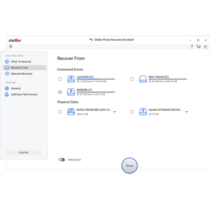
Task: Open the hamburger menu
Action: [11, 46]
